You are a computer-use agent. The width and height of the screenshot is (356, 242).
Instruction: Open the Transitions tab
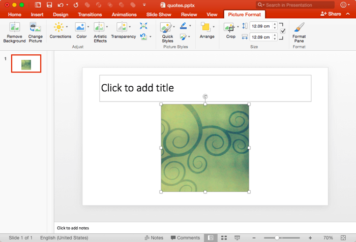click(x=90, y=15)
